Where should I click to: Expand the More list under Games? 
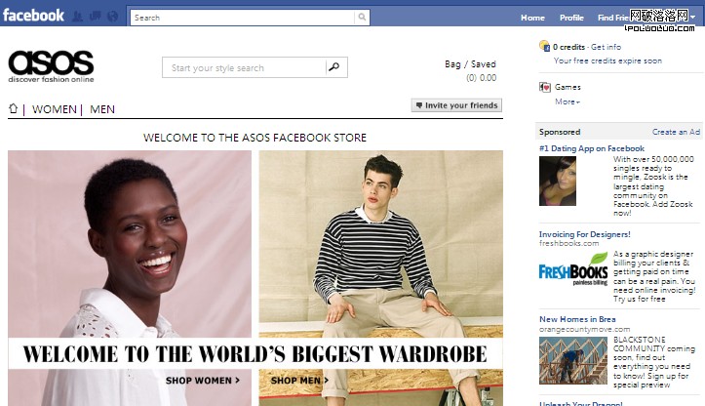[567, 101]
